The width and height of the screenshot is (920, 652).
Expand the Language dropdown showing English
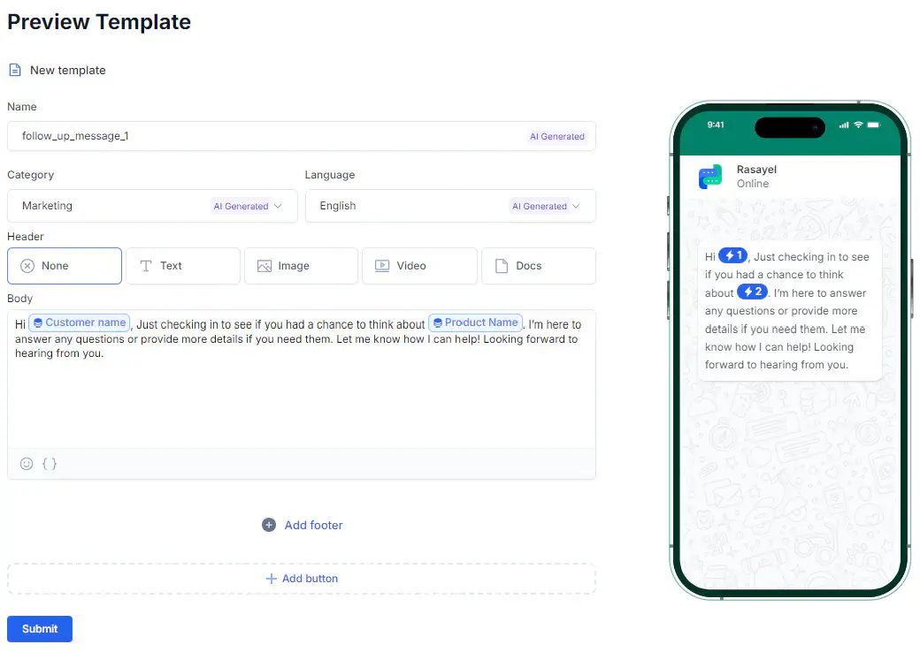(x=450, y=206)
